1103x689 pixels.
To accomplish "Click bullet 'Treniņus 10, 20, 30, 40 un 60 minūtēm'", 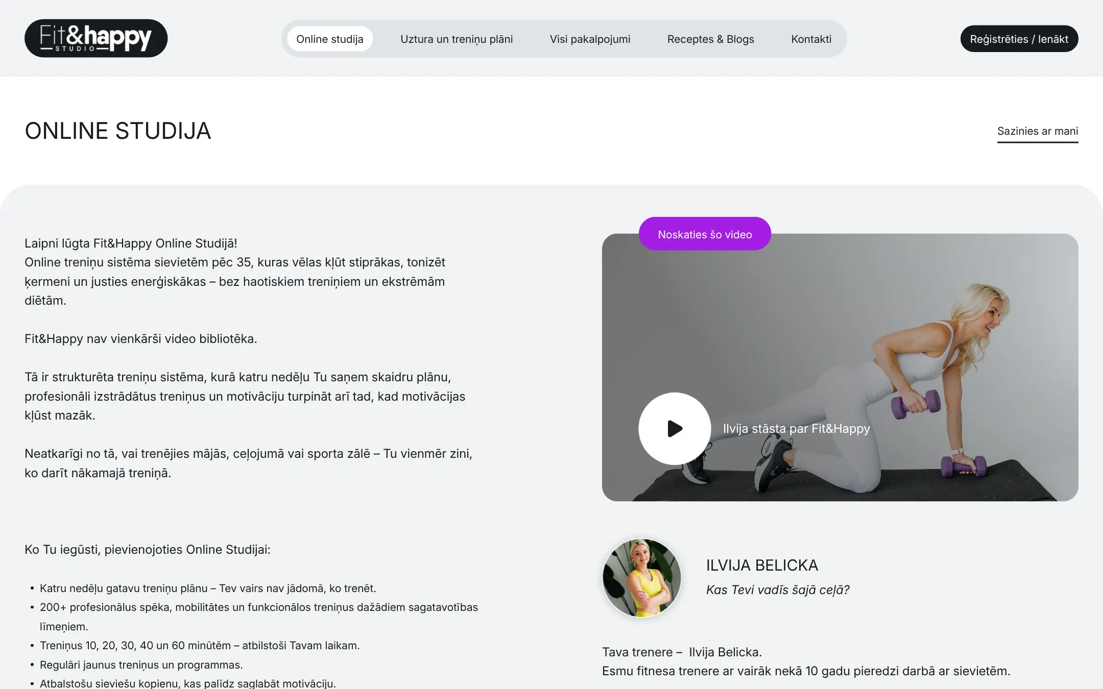I will pos(200,646).
